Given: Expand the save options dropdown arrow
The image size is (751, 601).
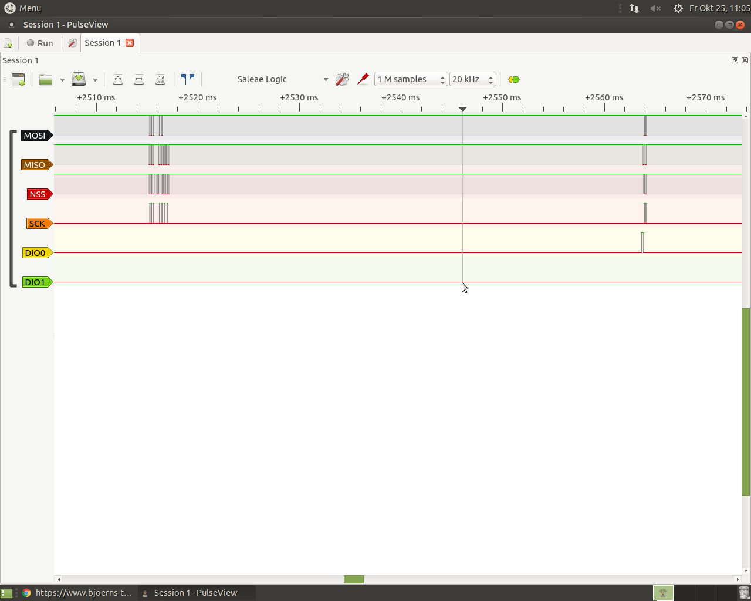Looking at the screenshot, I should (95, 80).
